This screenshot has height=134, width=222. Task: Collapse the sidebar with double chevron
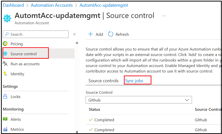tap(74, 34)
